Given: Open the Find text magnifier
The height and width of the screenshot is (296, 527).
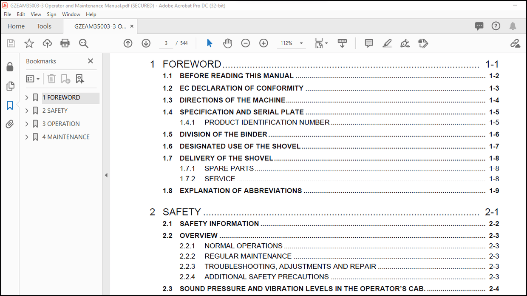Looking at the screenshot, I should (83, 43).
